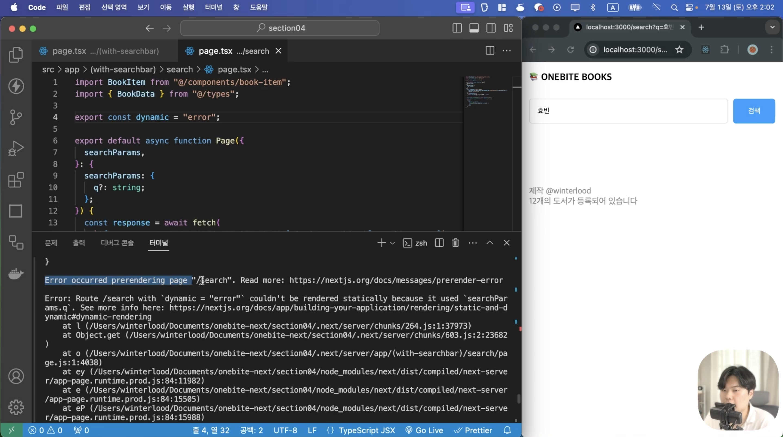Screen dimensions: 783x437
Task: Split the editor to the right
Action: click(490, 50)
